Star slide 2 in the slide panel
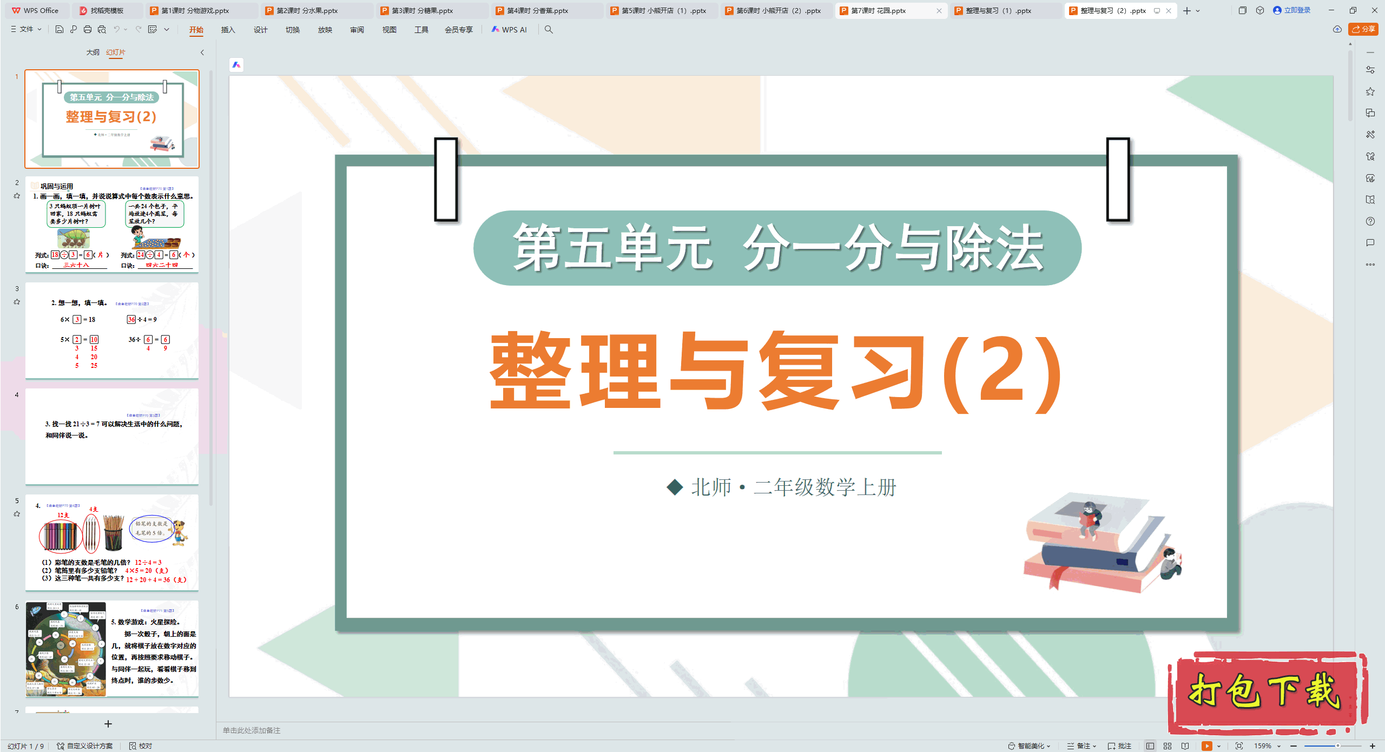The image size is (1385, 752). coord(16,196)
